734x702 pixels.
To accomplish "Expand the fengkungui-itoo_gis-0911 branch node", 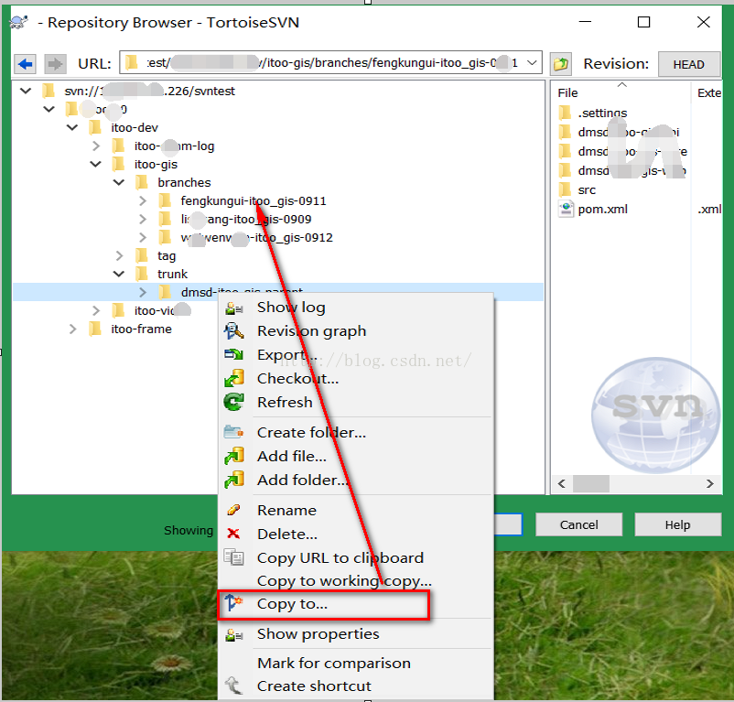I will click(x=143, y=200).
